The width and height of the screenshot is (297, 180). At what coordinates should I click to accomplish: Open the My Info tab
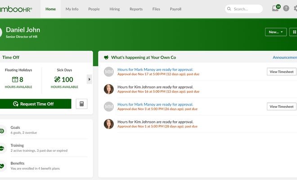pyautogui.click(x=72, y=9)
